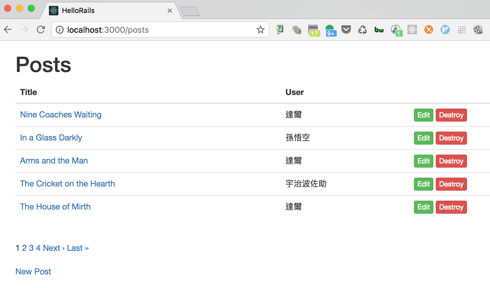Open a new browser tab
The height and width of the screenshot is (288, 490).
tap(190, 12)
